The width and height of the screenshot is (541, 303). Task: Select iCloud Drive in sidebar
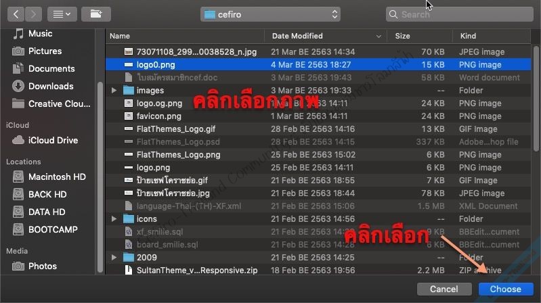53,140
